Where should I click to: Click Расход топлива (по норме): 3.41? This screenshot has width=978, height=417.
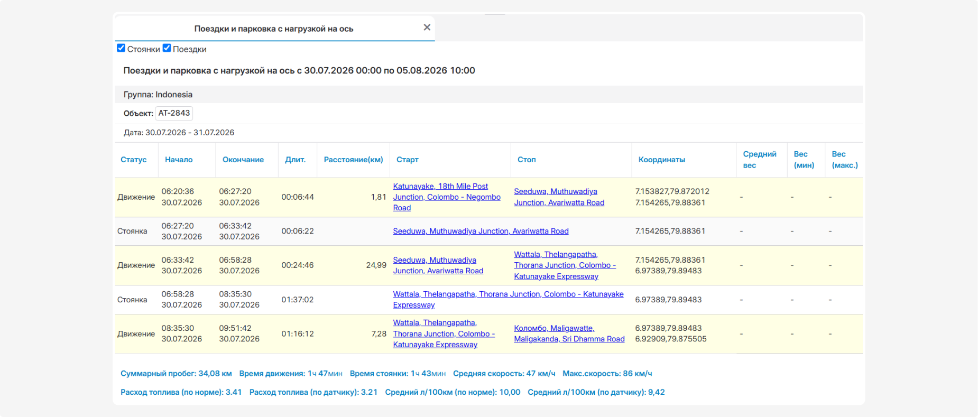tap(181, 392)
